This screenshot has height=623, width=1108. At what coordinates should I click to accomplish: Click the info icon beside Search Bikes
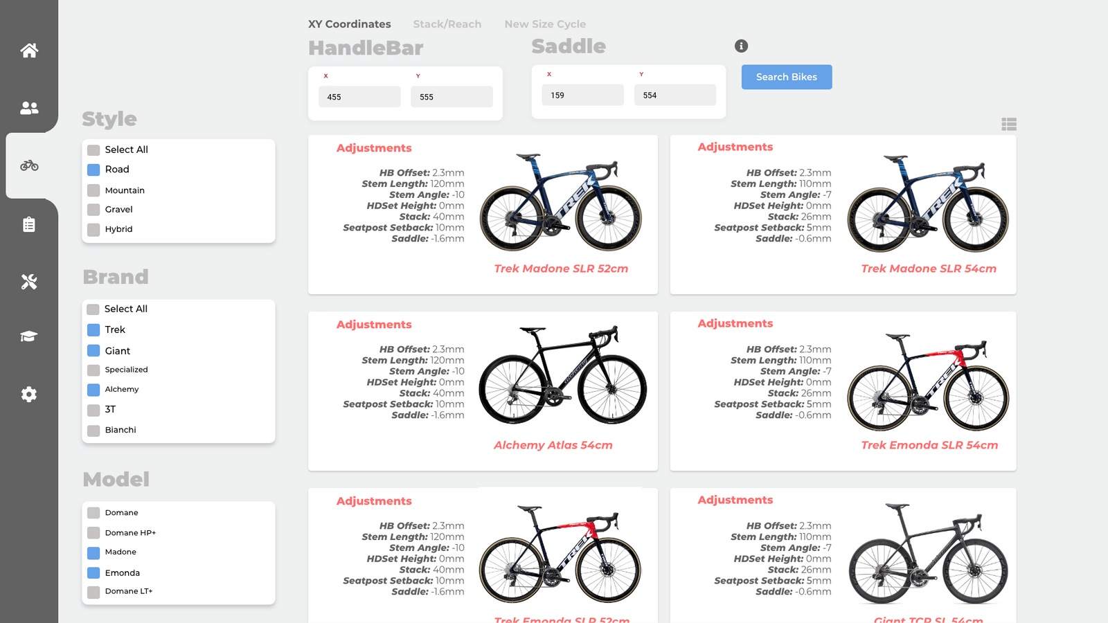[x=742, y=46]
